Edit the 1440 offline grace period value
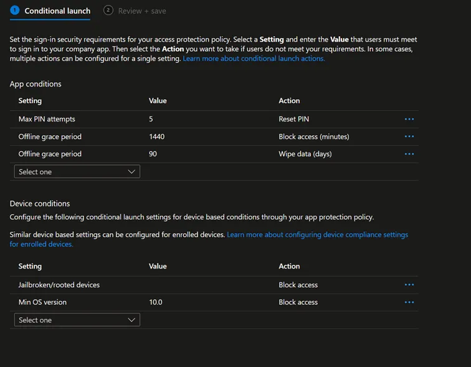Screen dimensions: 471x367 [x=157, y=136]
